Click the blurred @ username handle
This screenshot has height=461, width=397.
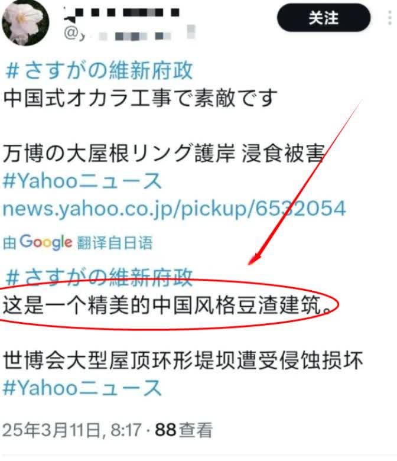pos(129,33)
